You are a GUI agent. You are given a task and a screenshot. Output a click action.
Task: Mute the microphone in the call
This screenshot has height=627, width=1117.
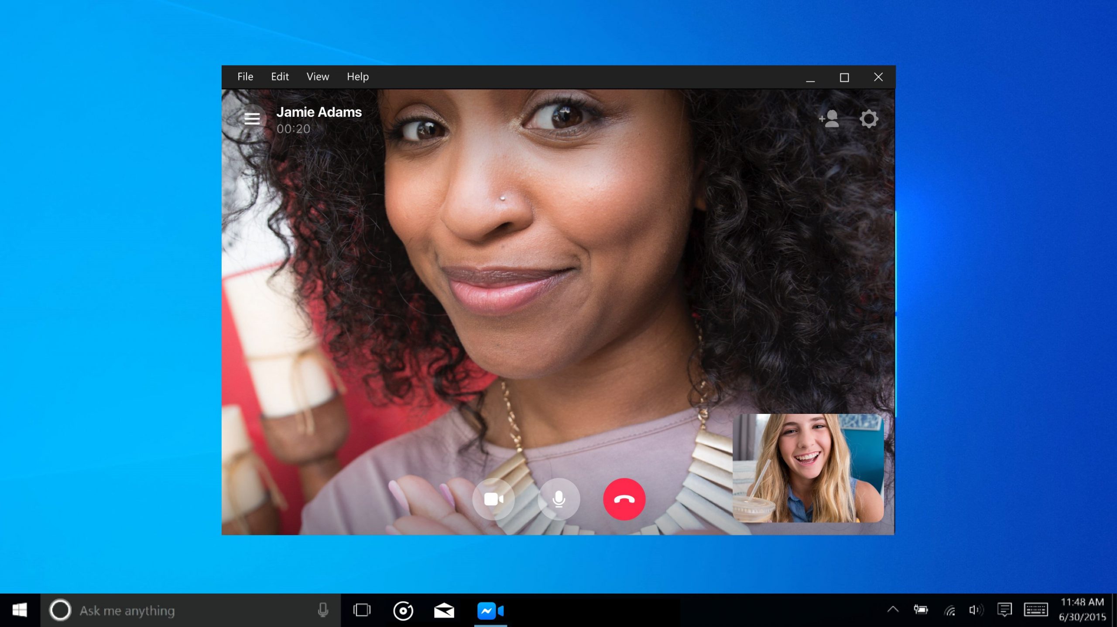point(559,499)
